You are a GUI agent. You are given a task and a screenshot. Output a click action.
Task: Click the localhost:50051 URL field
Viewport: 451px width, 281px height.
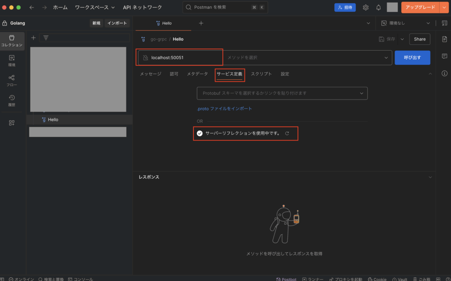(180, 58)
